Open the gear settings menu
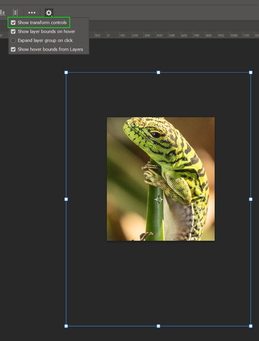This screenshot has height=341, width=259. tap(49, 12)
